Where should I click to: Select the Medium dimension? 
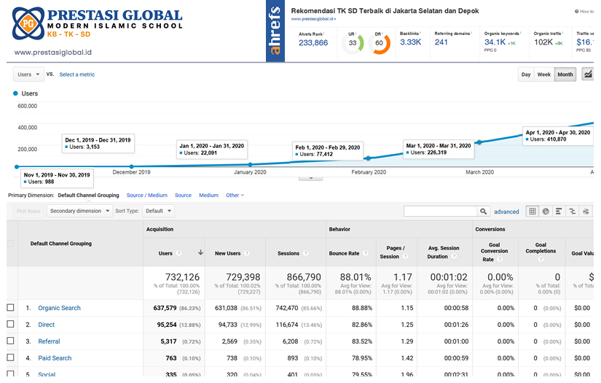pyautogui.click(x=208, y=195)
